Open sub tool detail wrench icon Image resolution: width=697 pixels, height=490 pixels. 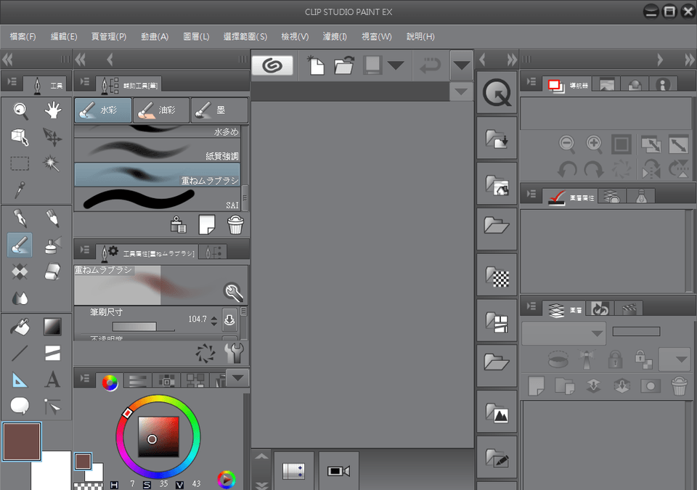click(235, 353)
